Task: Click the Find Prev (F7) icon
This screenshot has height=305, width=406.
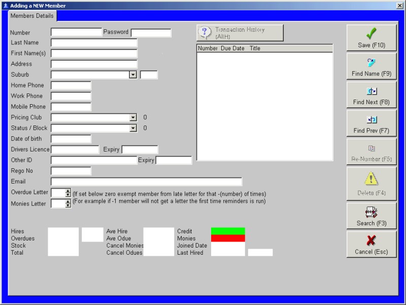Action: pos(371,120)
